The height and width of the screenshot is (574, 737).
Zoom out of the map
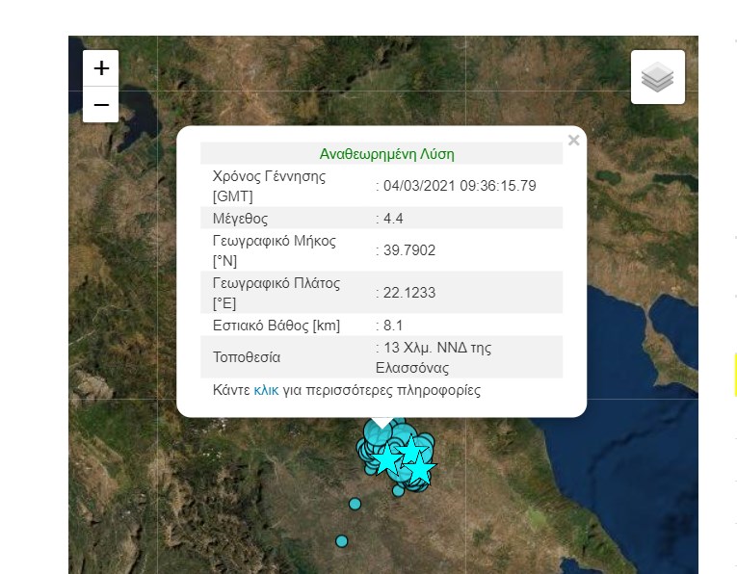[101, 104]
